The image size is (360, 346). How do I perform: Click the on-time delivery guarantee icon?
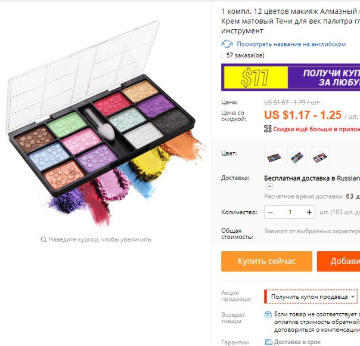[x=268, y=342]
